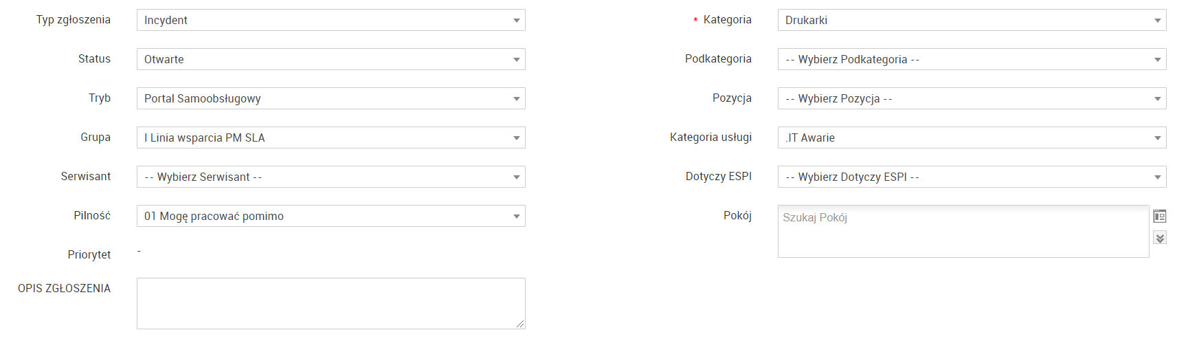The height and width of the screenshot is (341, 1177).
Task: Open the Tryb dropdown with Portal Samoobsługowy
Action: tap(330, 98)
